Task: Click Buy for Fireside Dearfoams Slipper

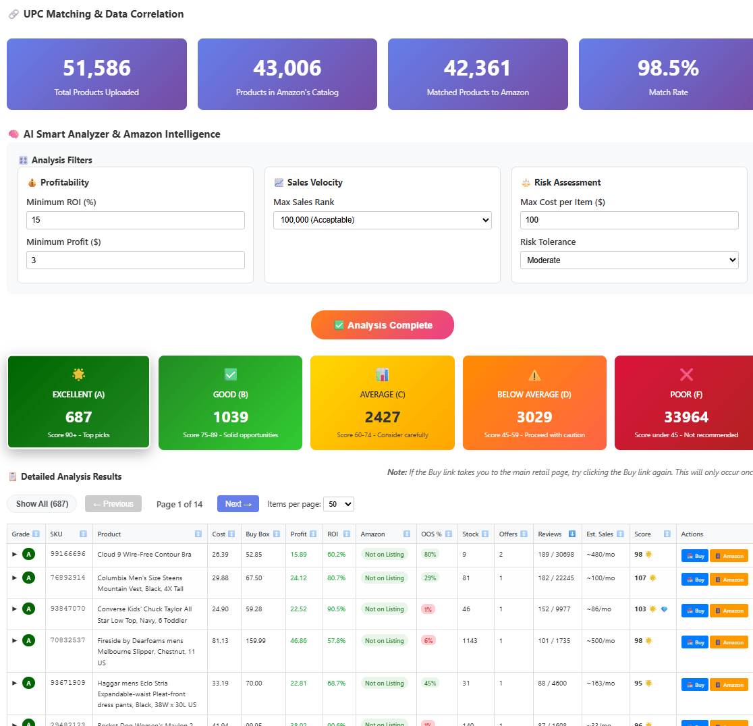Action: click(694, 642)
